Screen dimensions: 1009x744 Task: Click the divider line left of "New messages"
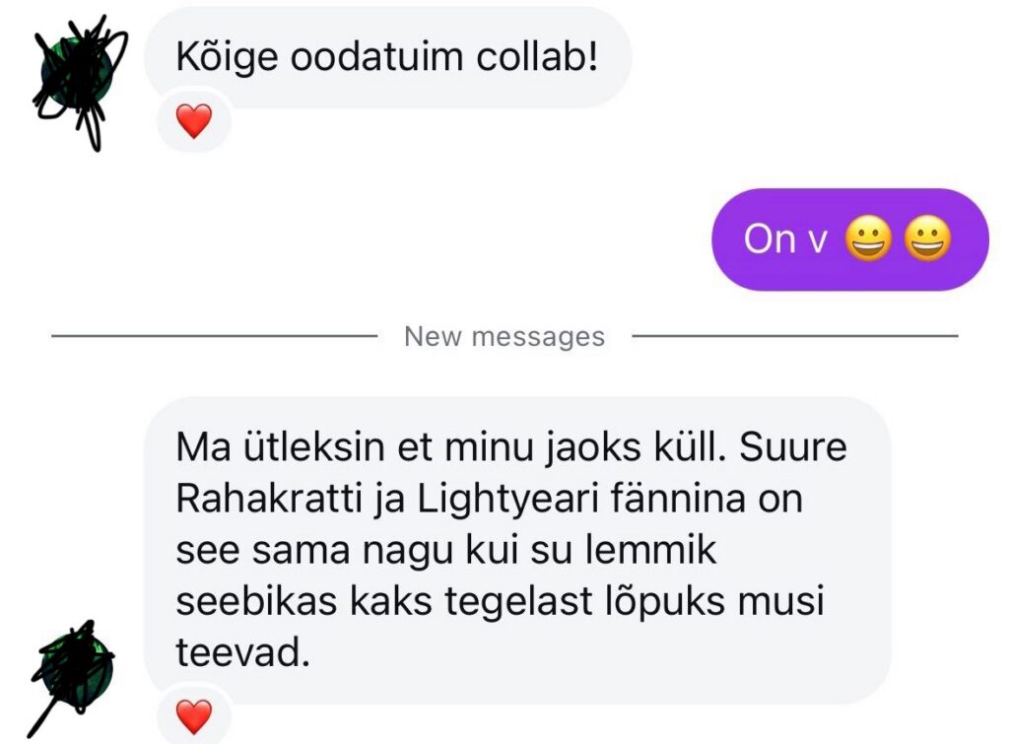pyautogui.click(x=214, y=335)
